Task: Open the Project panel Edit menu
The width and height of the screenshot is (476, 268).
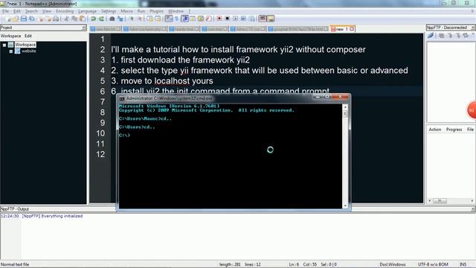Action: point(28,36)
